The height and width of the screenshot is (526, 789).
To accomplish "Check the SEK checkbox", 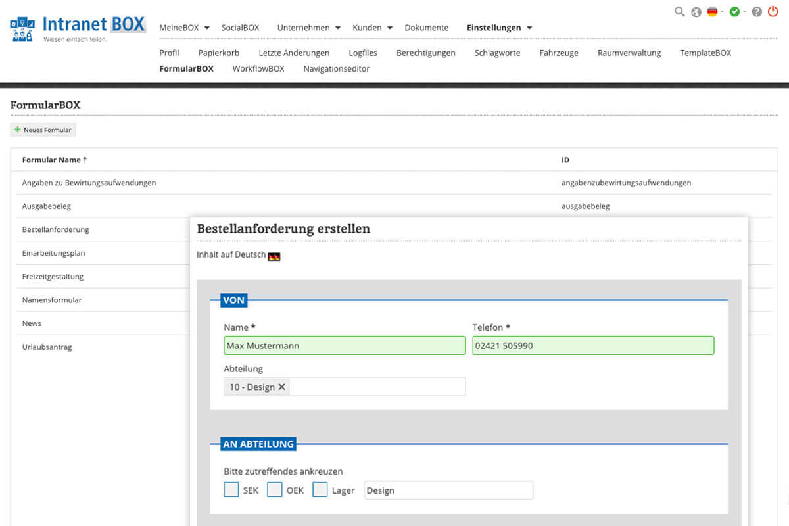I will pos(231,490).
